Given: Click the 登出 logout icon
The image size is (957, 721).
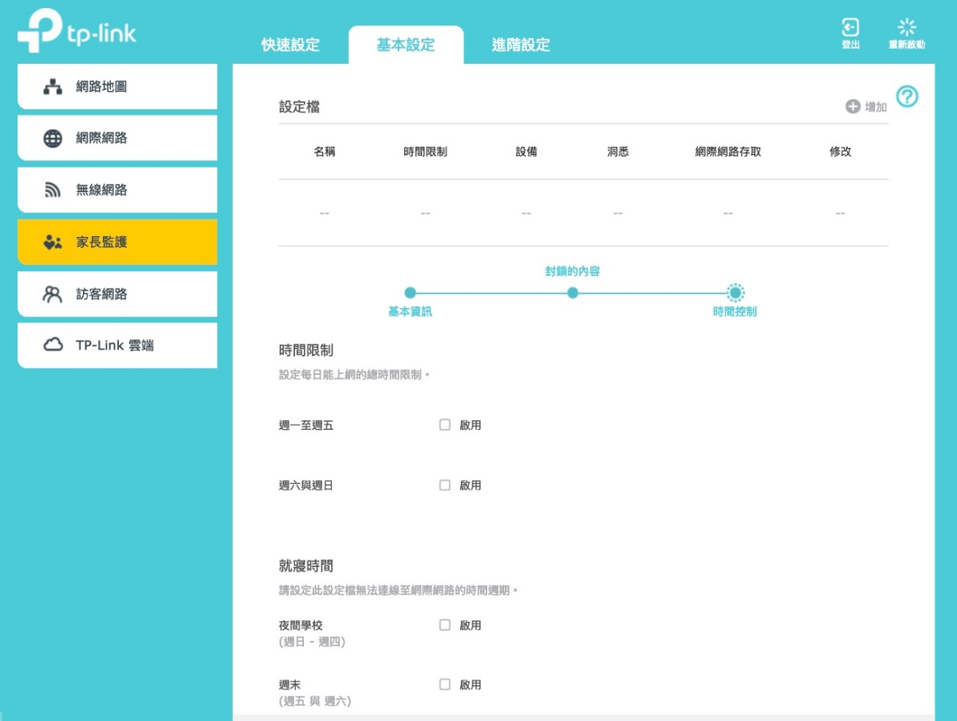Looking at the screenshot, I should pos(850,27).
